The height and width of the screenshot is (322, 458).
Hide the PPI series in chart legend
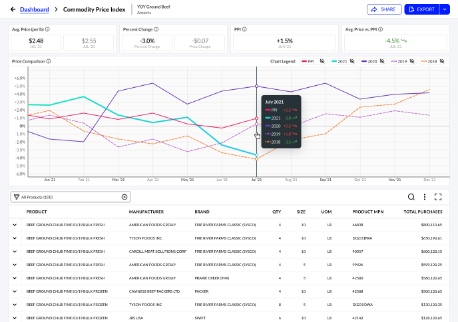point(322,61)
